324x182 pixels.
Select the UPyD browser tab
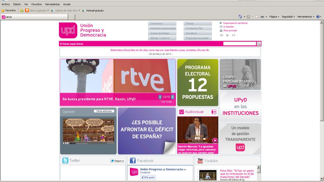34,17
